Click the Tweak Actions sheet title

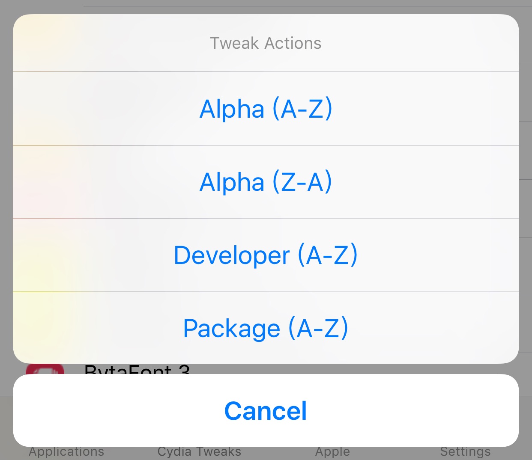pos(266,43)
